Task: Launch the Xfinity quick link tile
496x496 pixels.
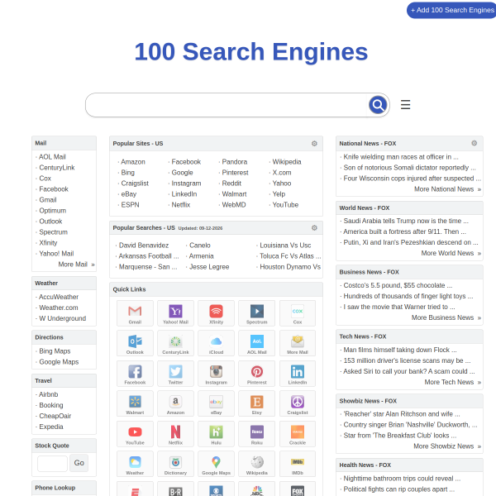Action: [216, 313]
